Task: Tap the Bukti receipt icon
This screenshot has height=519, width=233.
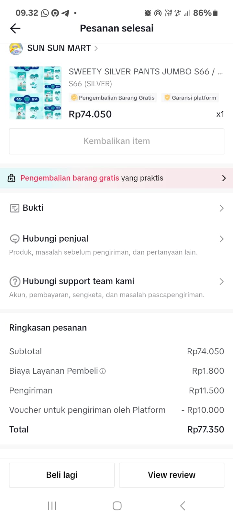Action: (x=15, y=208)
